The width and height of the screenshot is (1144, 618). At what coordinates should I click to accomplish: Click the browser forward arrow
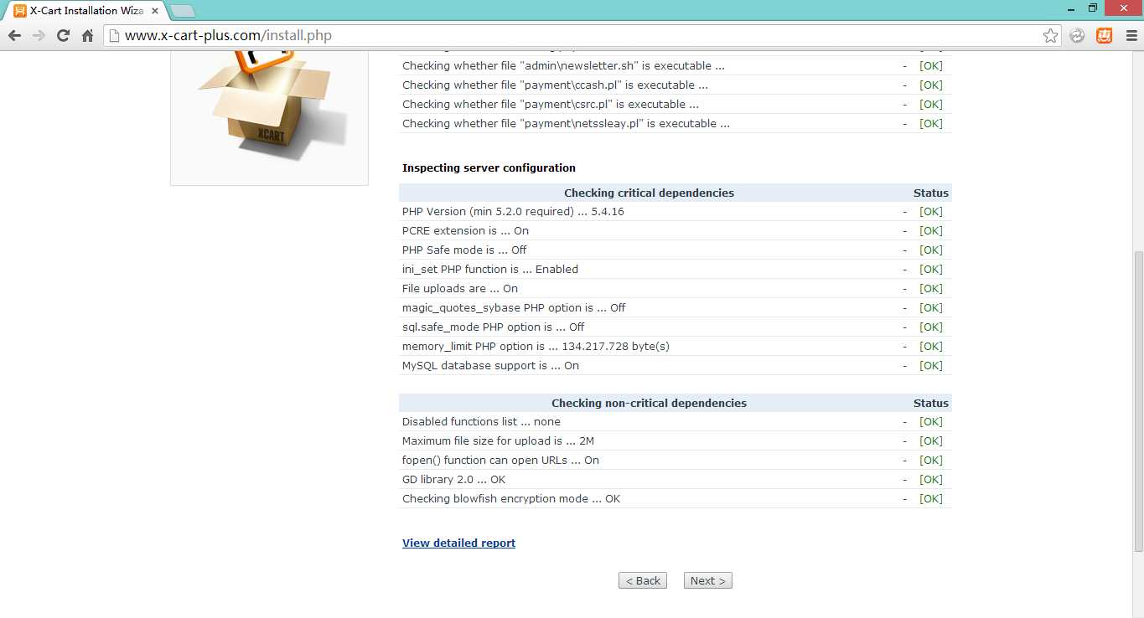pyautogui.click(x=39, y=35)
